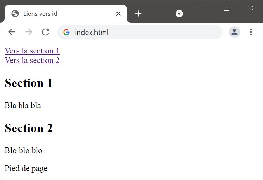Expand the tab search dropdown arrow
The image size is (263, 180).
click(179, 14)
